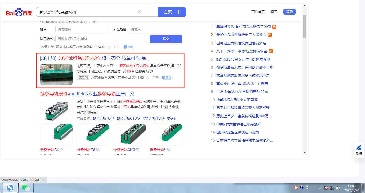Click the green sheets thumbnail of 聚正源 result
The image size is (365, 193).
pyautogui.click(x=56, y=74)
